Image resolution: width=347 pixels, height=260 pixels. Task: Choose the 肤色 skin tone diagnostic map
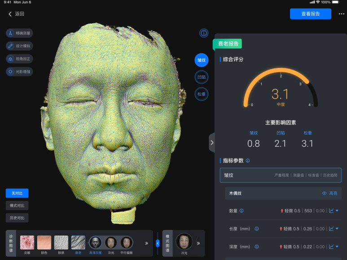click(44, 245)
